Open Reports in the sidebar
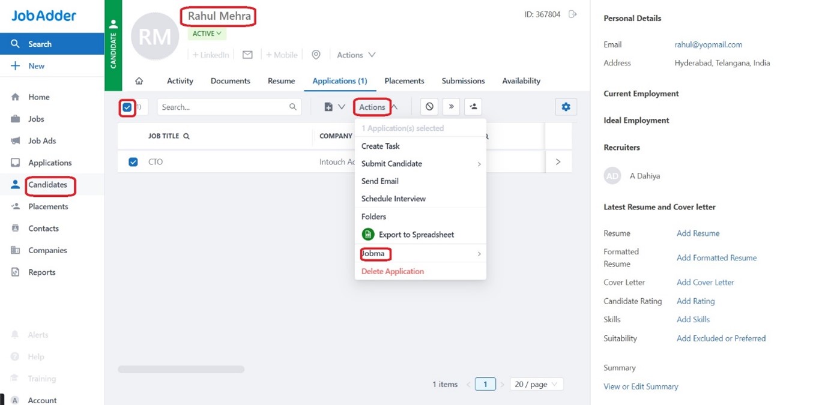This screenshot has height=405, width=828. [x=41, y=272]
